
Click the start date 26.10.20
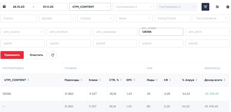tap(19, 7)
